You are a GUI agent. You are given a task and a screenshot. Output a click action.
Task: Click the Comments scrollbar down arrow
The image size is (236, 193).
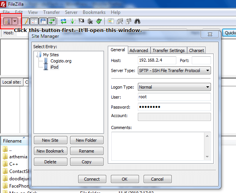[x=207, y=157]
